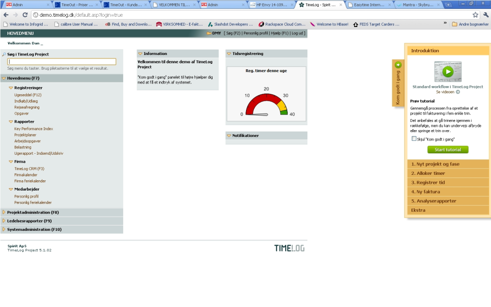The width and height of the screenshot is (491, 307).
Task: Collapse the Tidsregistrering panel
Action: (x=229, y=54)
